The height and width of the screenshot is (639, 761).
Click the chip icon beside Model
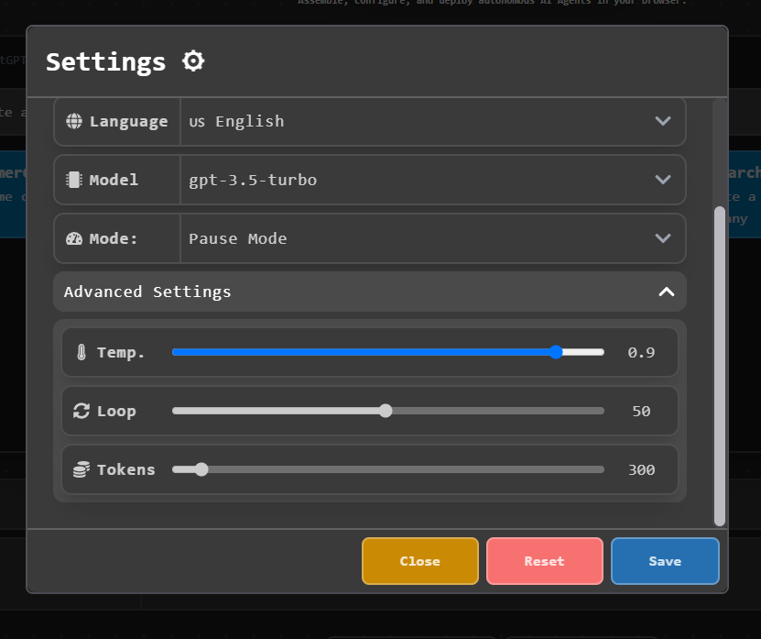[x=74, y=180]
